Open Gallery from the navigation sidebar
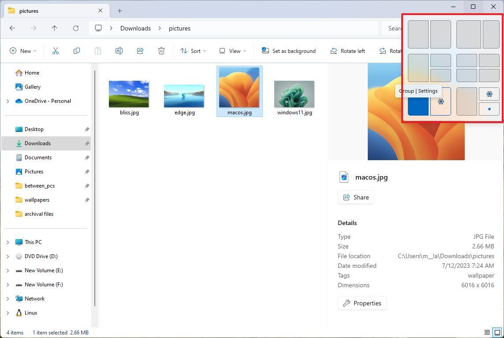 click(x=33, y=86)
